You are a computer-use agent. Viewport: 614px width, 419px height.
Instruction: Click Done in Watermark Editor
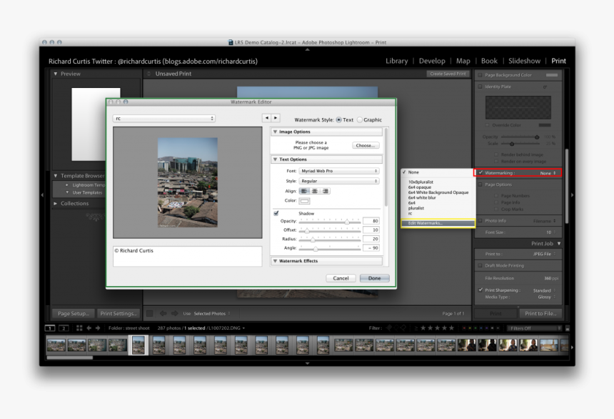tap(374, 278)
